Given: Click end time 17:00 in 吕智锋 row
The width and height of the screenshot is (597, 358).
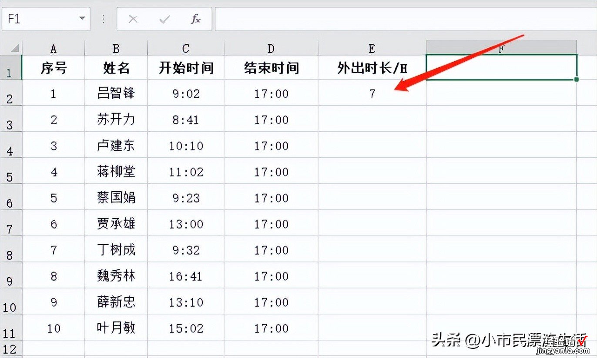Looking at the screenshot, I should click(x=271, y=93).
